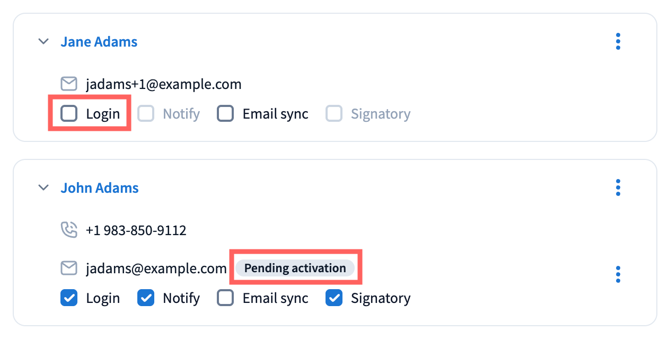Open Jane Adams contact name link

(x=99, y=42)
